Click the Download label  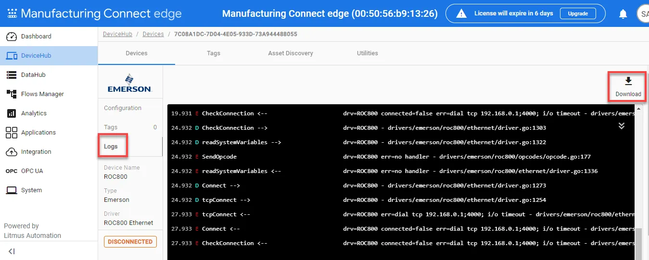[x=628, y=94]
